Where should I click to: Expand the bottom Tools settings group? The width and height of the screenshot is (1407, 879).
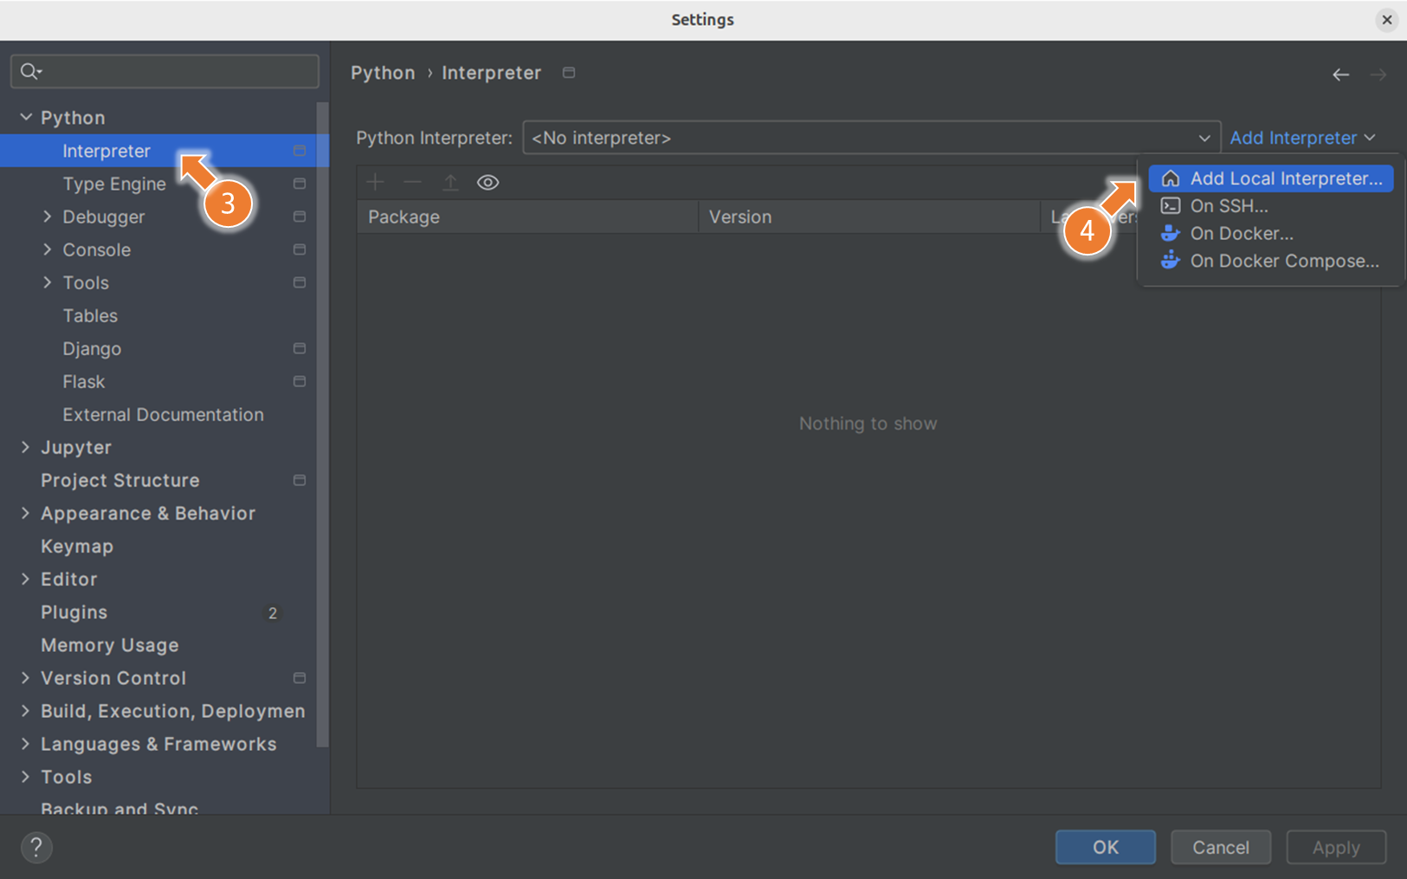(x=26, y=777)
